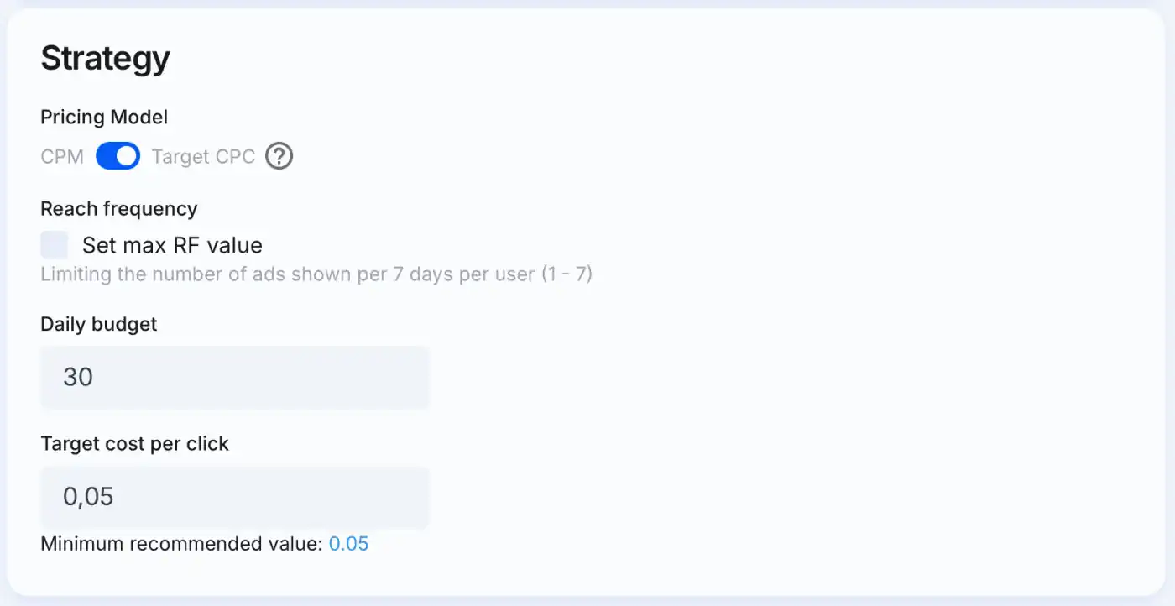Viewport: 1175px width, 606px height.
Task: Enable the Set max RF value checkbox
Action: tap(55, 245)
